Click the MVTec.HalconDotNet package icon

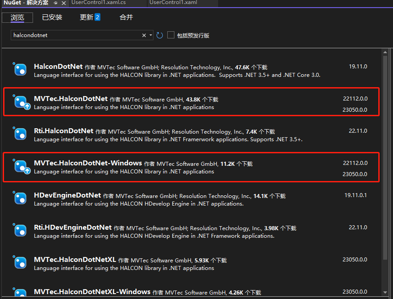[x=21, y=102]
